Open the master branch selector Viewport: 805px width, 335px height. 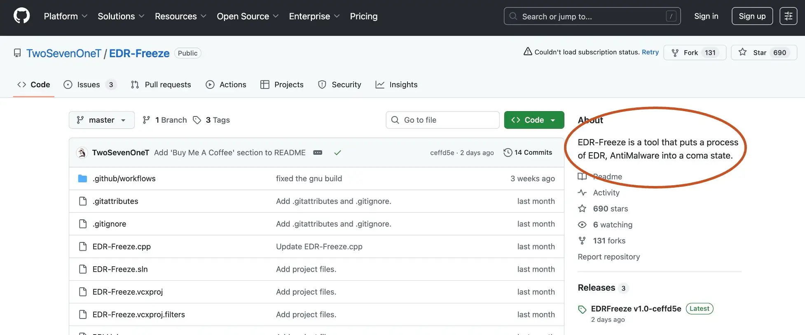click(x=102, y=120)
